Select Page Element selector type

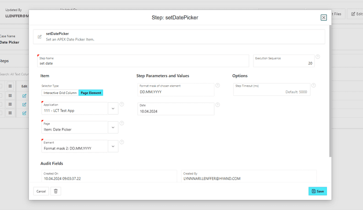(91, 93)
